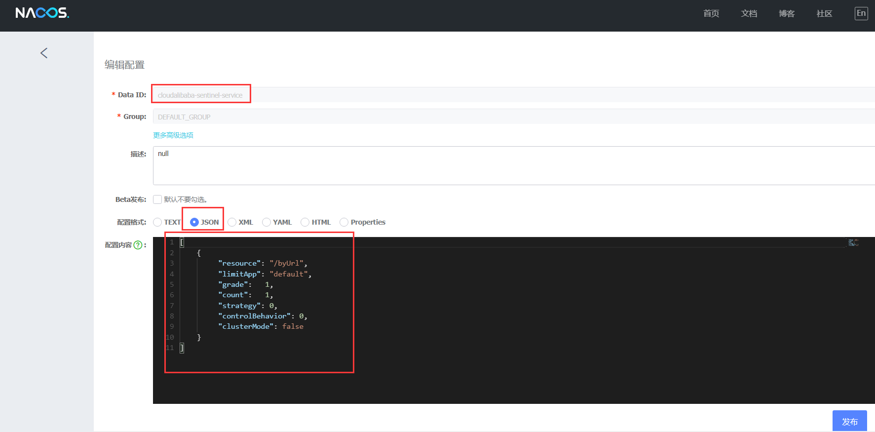Open 社区 in the top navigation
875x432 pixels.
(824, 13)
